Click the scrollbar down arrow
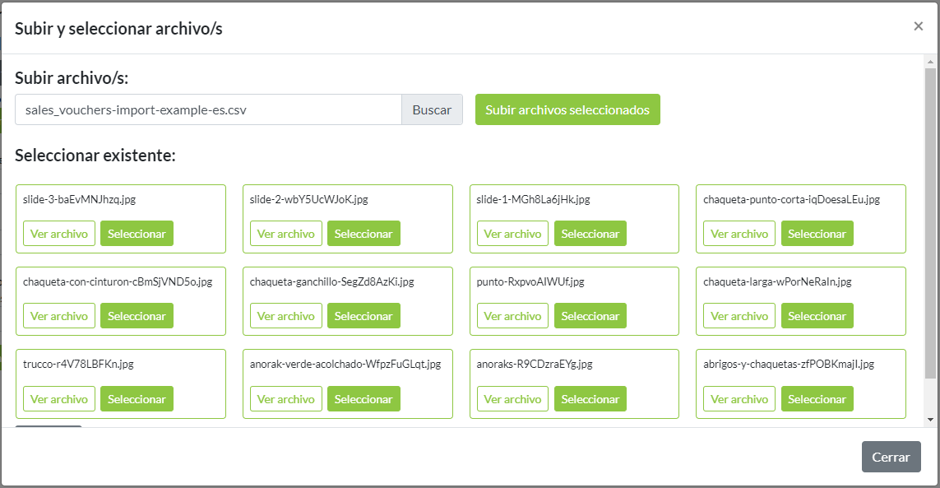 coord(930,420)
